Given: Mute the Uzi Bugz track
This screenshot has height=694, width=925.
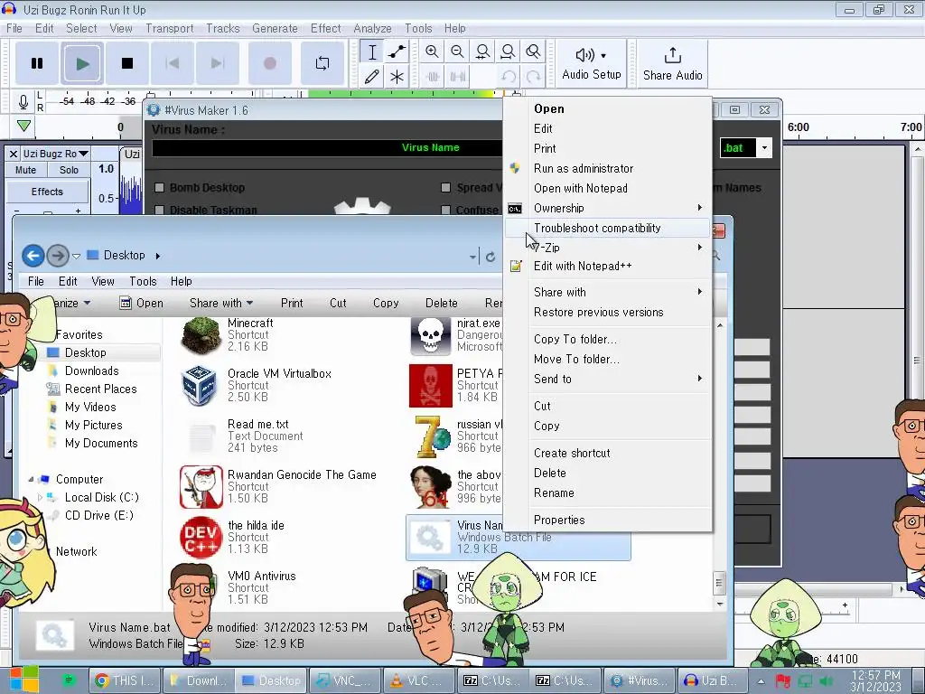Looking at the screenshot, I should click(25, 170).
